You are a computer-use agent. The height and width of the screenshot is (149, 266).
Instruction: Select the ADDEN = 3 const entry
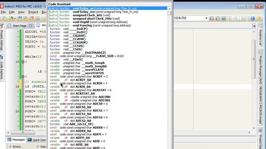click(x=108, y=127)
